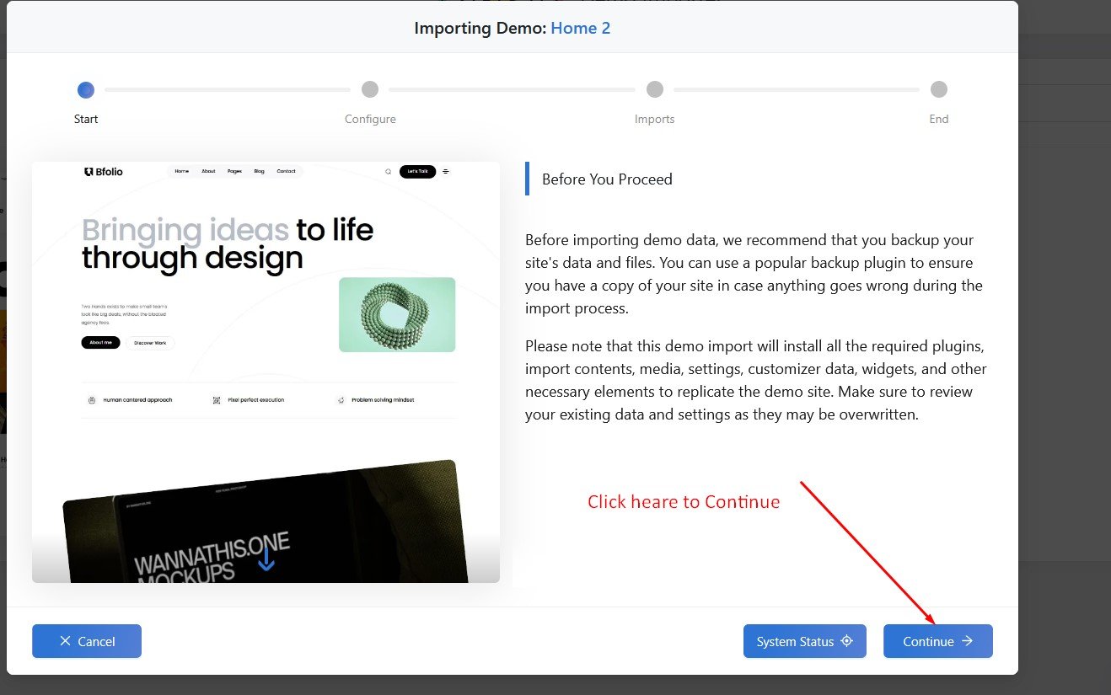Select the Imports step circle
1111x695 pixels.
[x=655, y=89]
